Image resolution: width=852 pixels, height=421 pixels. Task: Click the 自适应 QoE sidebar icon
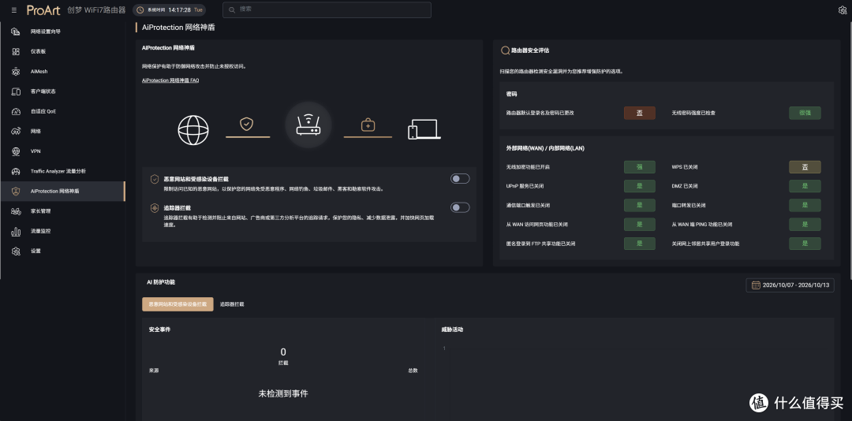pos(16,111)
